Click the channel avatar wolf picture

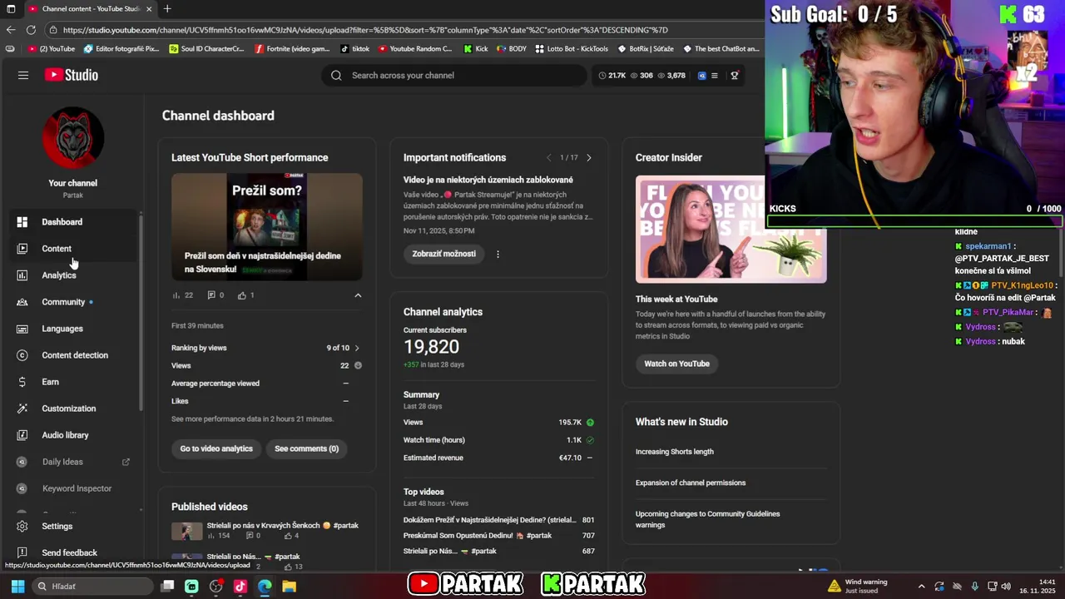click(73, 137)
